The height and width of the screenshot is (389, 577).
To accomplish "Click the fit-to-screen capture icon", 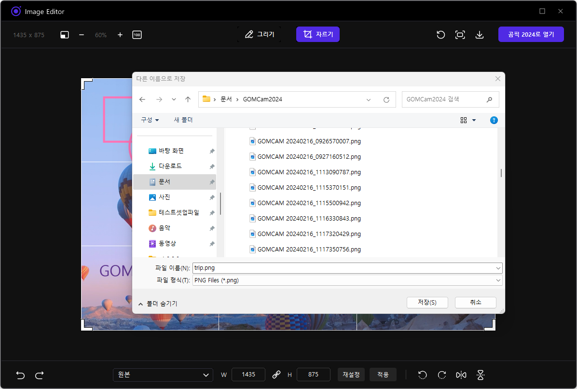I will tap(460, 35).
